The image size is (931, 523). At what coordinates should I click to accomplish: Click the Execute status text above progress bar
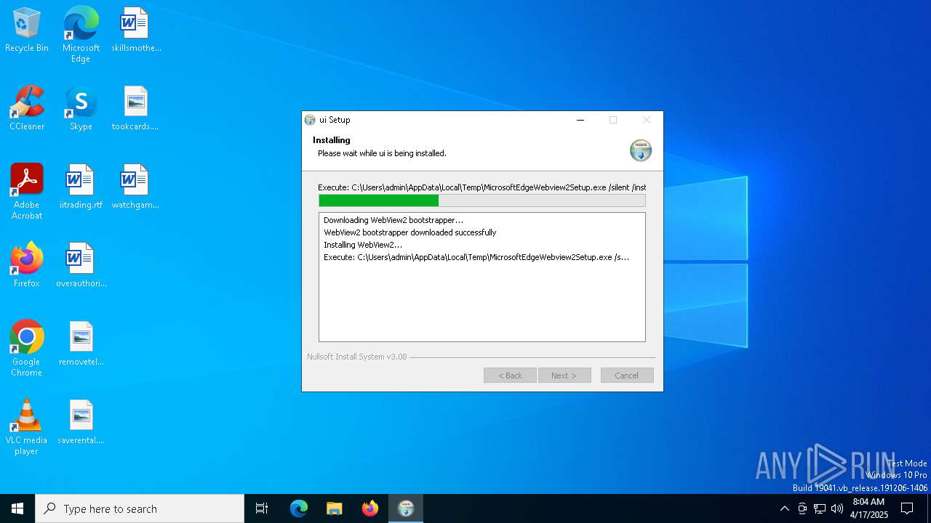tap(482, 187)
